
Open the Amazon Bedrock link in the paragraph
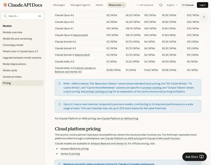click(100, 144)
